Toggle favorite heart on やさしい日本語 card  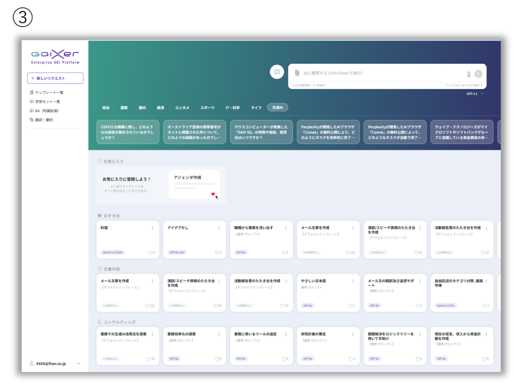click(x=351, y=306)
